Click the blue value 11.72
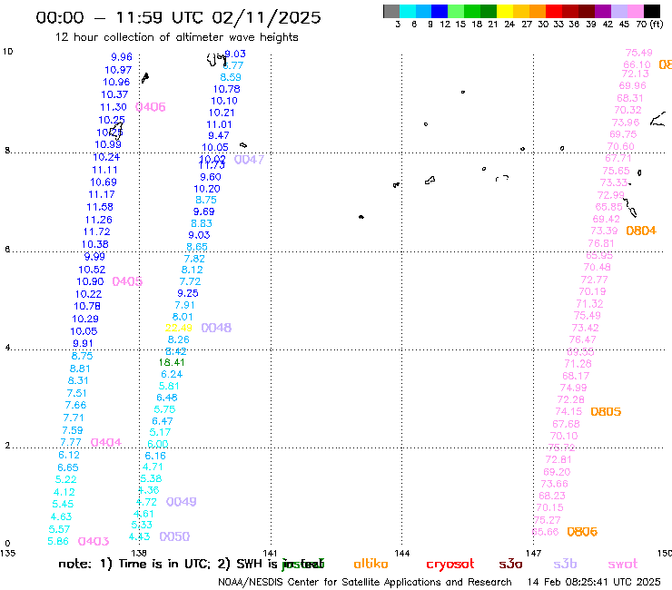 pyautogui.click(x=97, y=231)
